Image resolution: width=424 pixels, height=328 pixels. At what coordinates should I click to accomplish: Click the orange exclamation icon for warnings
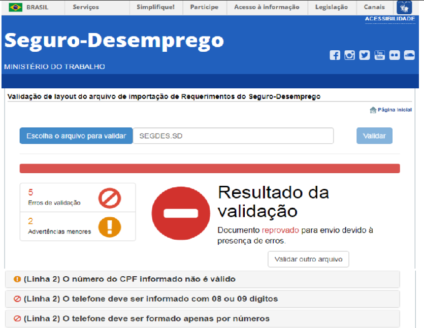(110, 227)
